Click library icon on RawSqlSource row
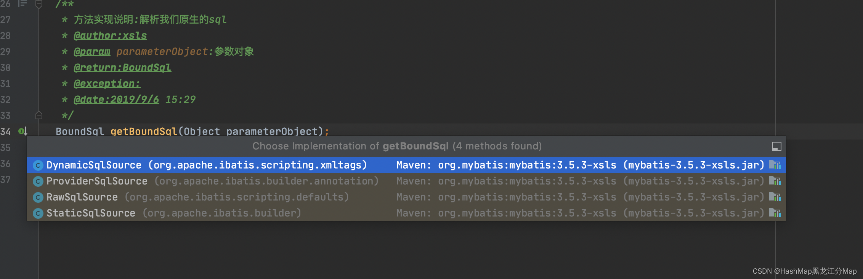The image size is (863, 279). (x=775, y=197)
